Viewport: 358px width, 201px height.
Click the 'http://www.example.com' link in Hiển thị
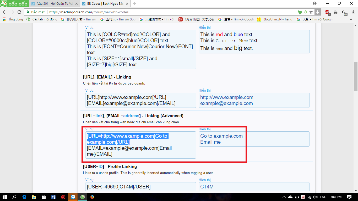226,97
